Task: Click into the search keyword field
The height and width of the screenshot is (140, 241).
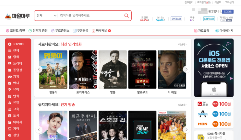Action: [x=91, y=16]
